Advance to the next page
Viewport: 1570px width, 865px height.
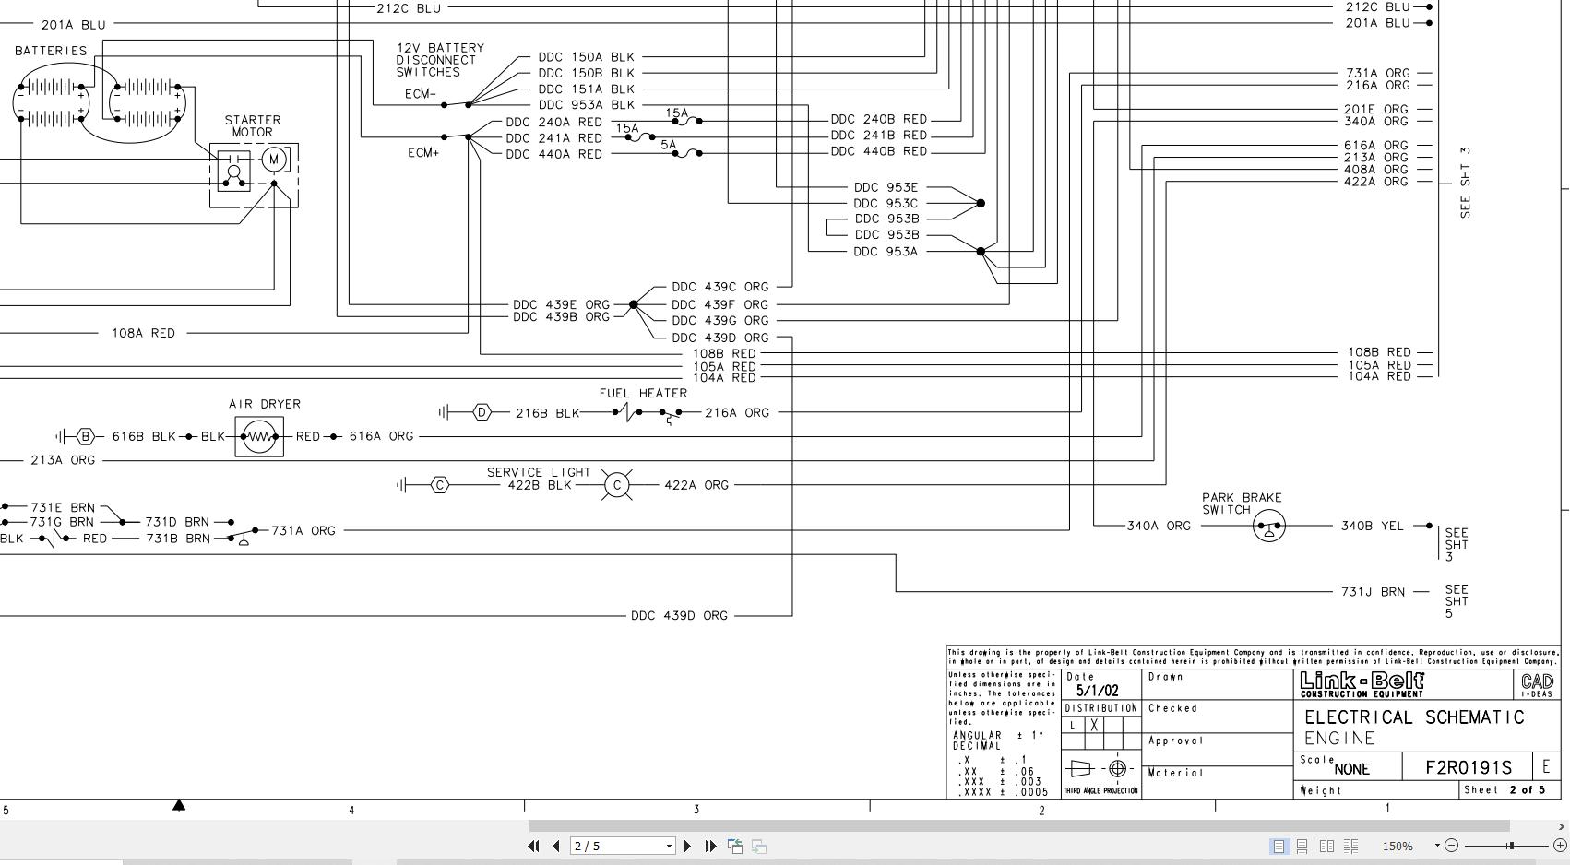point(687,846)
